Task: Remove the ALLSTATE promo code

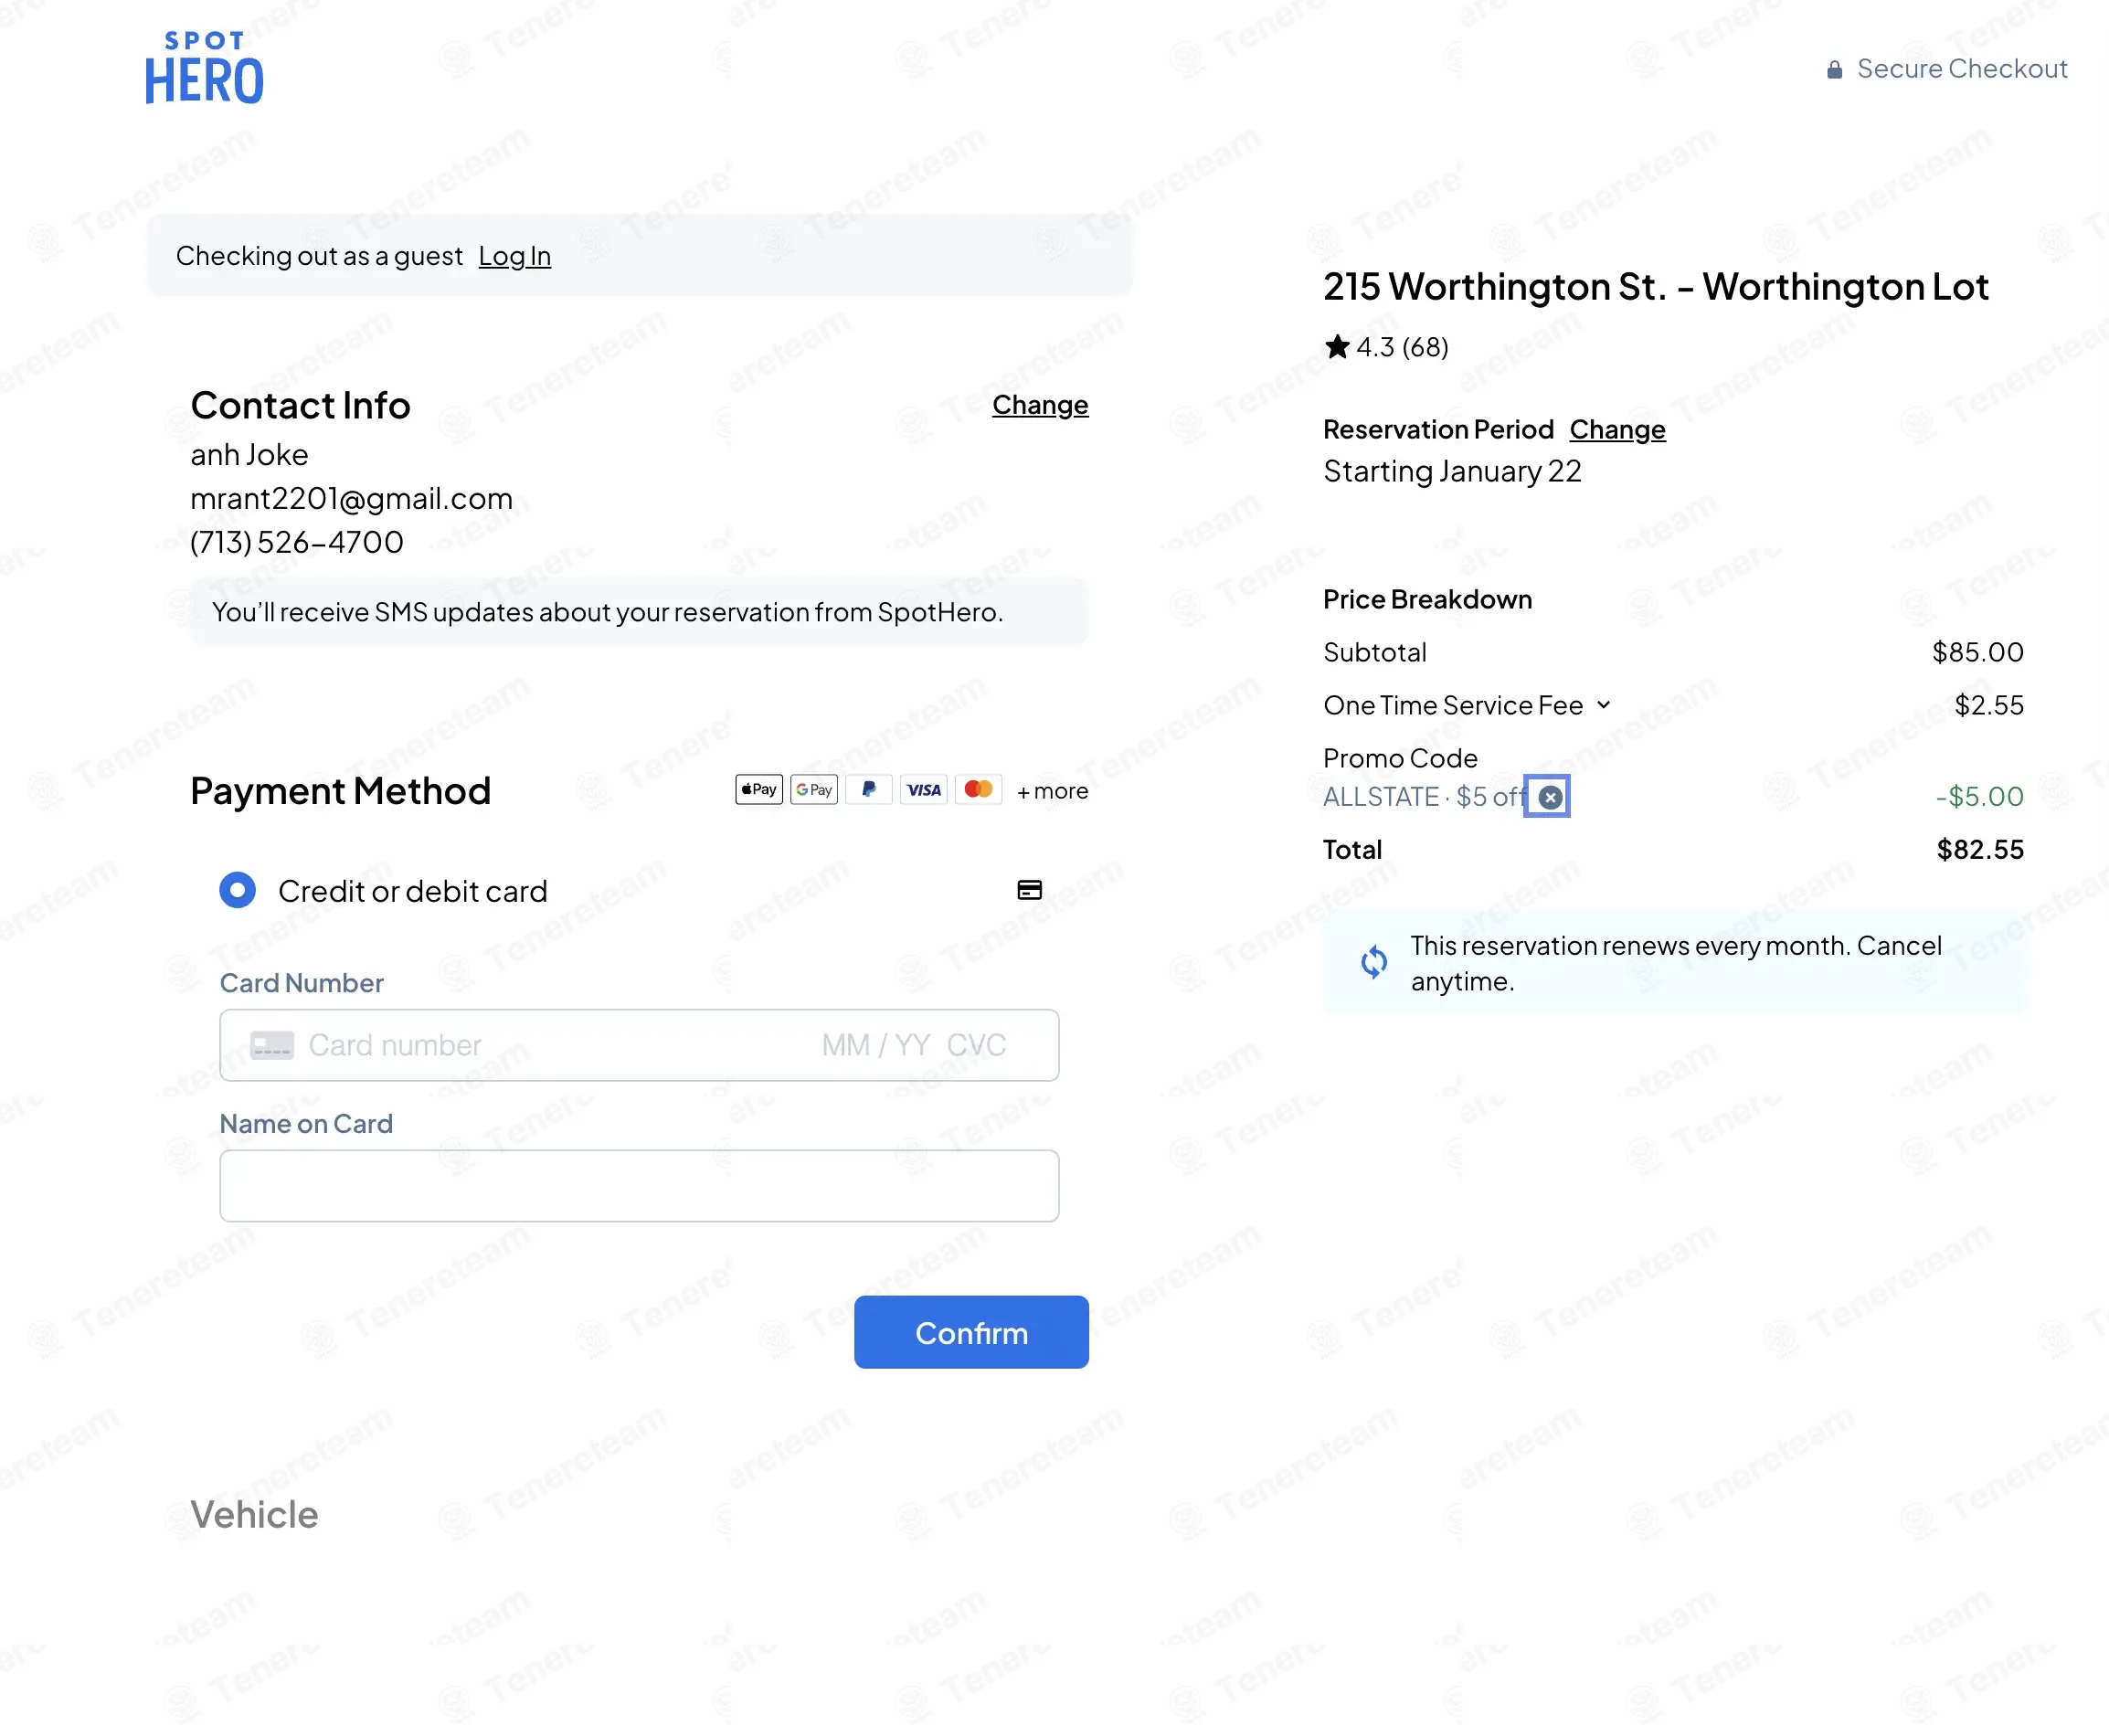Action: tap(1550, 797)
